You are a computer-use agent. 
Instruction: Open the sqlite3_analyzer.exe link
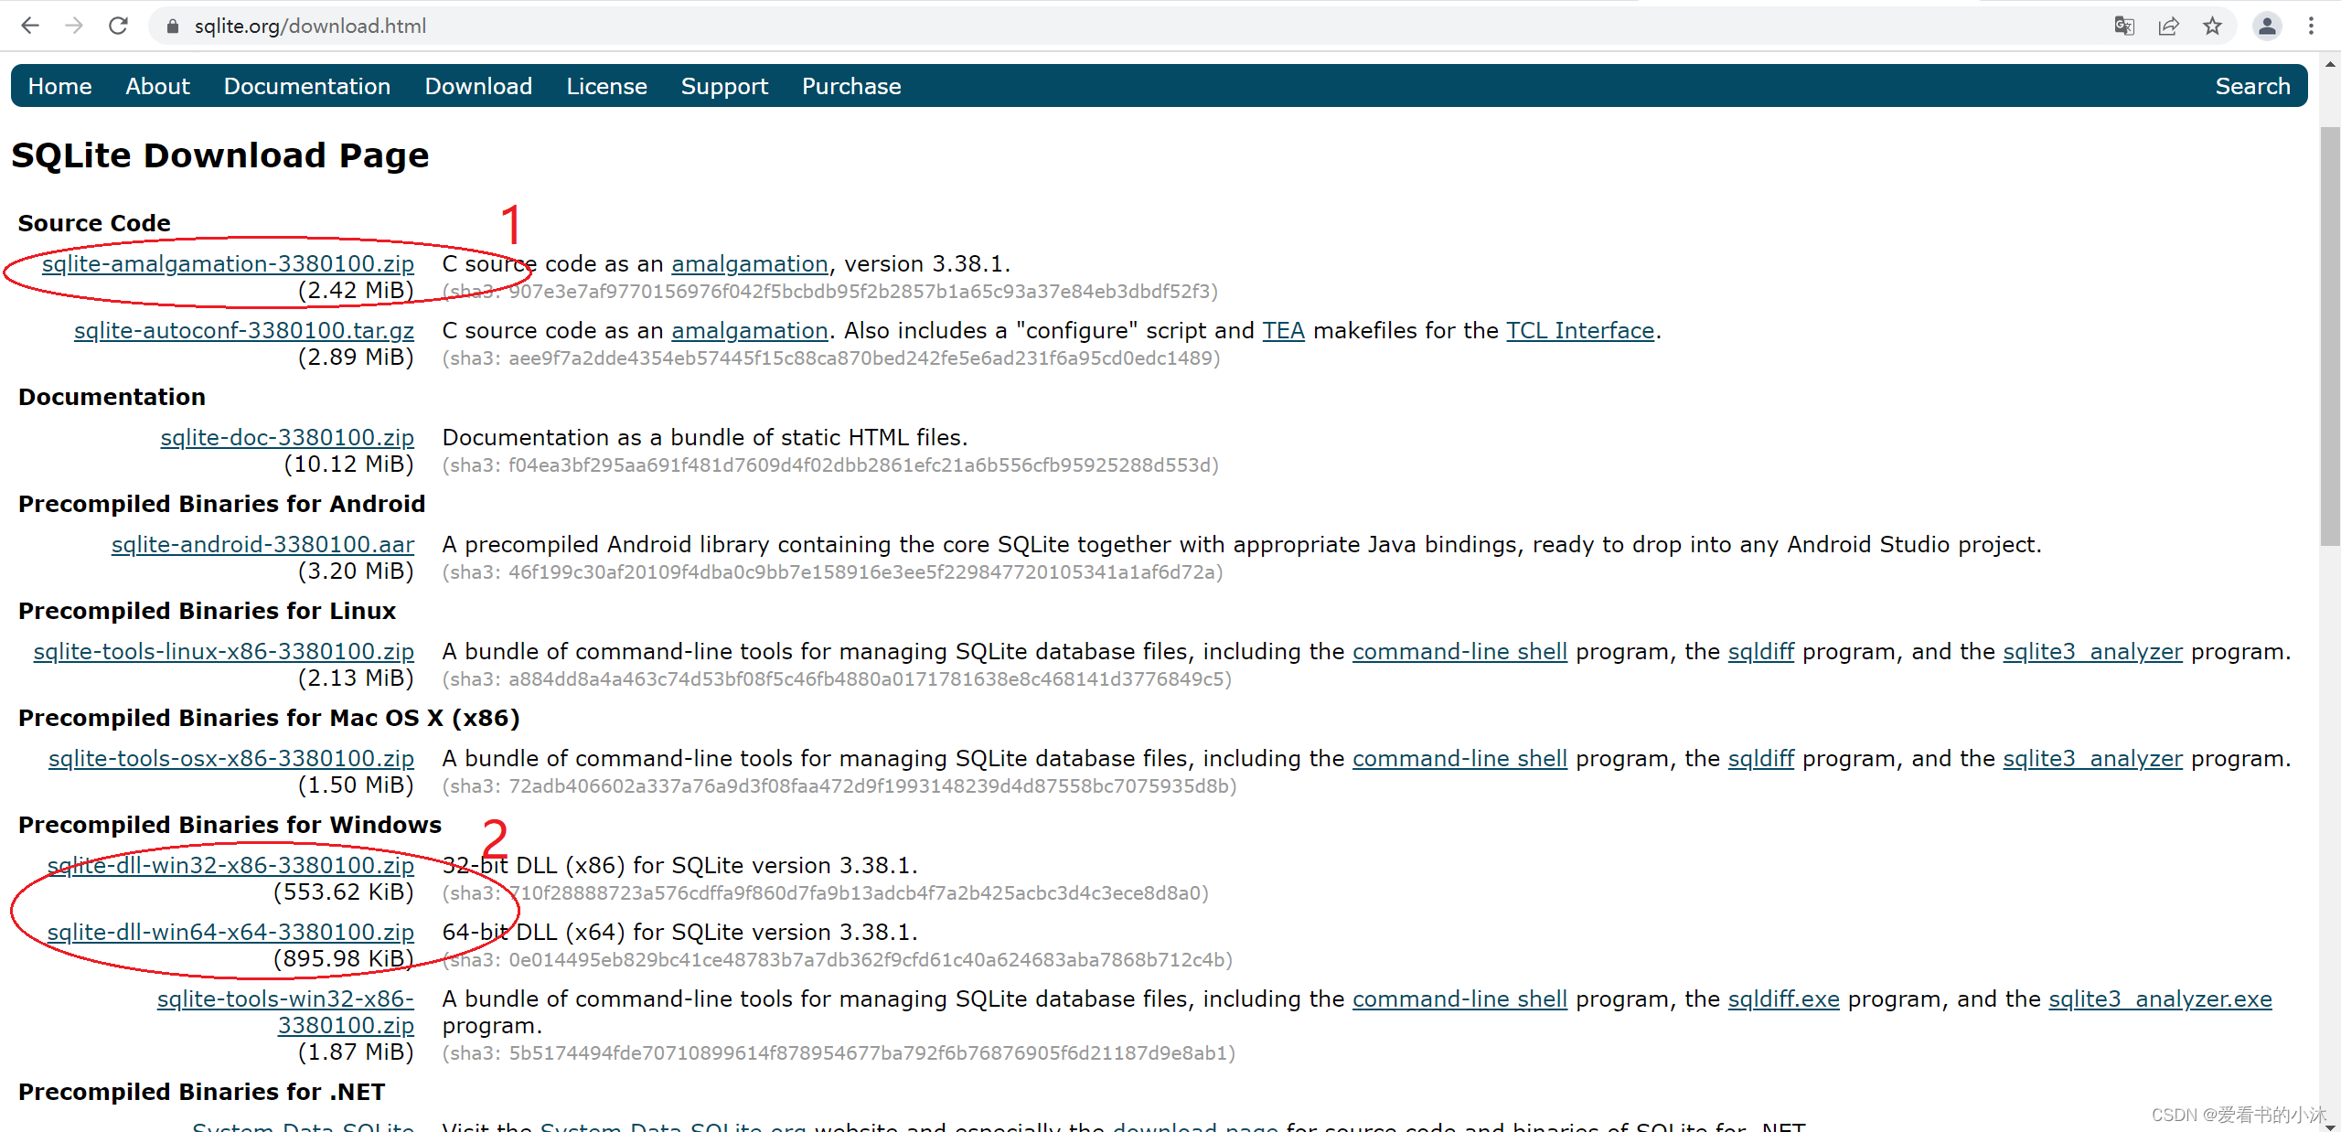(2160, 999)
